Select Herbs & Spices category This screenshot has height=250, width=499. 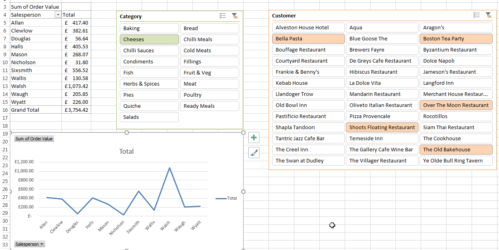point(149,84)
